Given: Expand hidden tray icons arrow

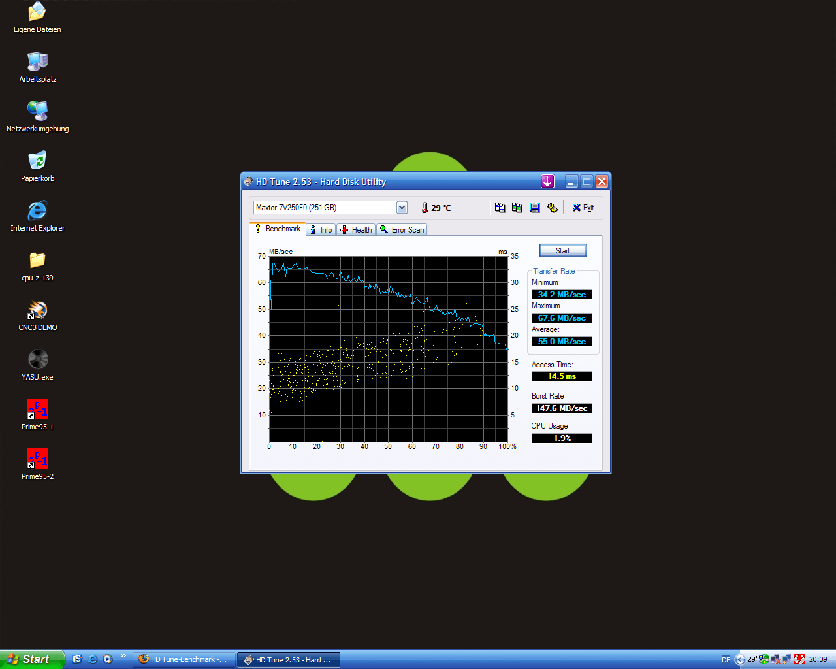Looking at the screenshot, I should [x=740, y=660].
